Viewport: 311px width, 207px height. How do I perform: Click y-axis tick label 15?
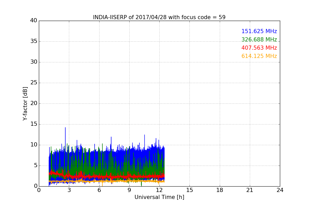click(x=33, y=124)
